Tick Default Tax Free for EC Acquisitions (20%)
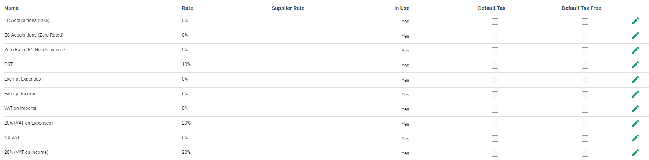This screenshot has width=649, height=160. (x=585, y=22)
